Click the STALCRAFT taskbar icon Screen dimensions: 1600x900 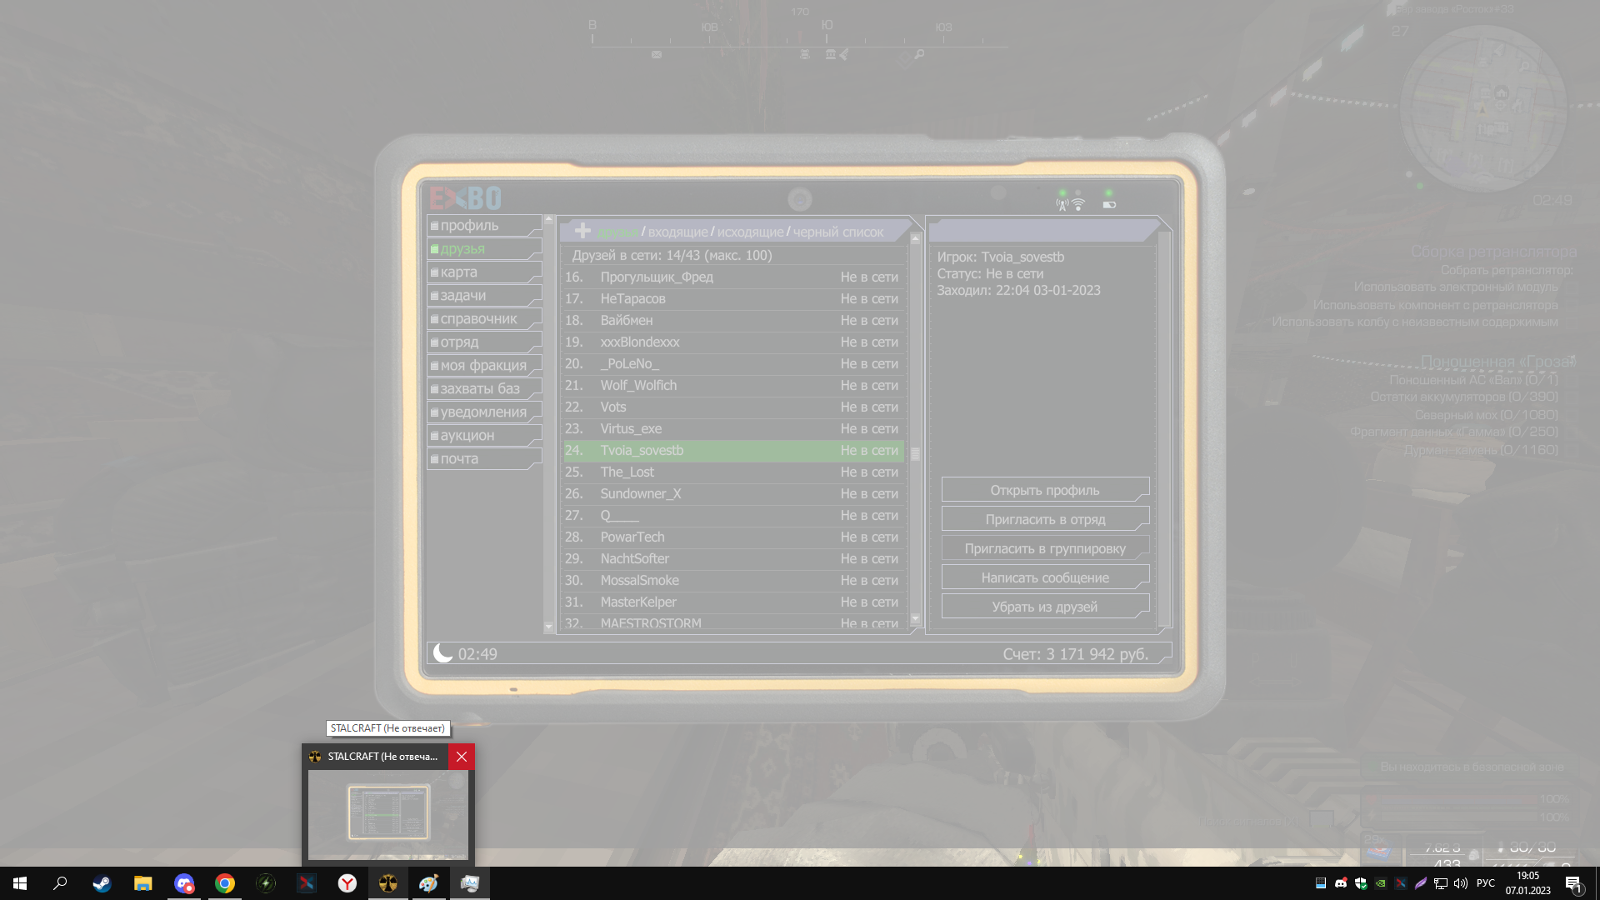point(388,883)
